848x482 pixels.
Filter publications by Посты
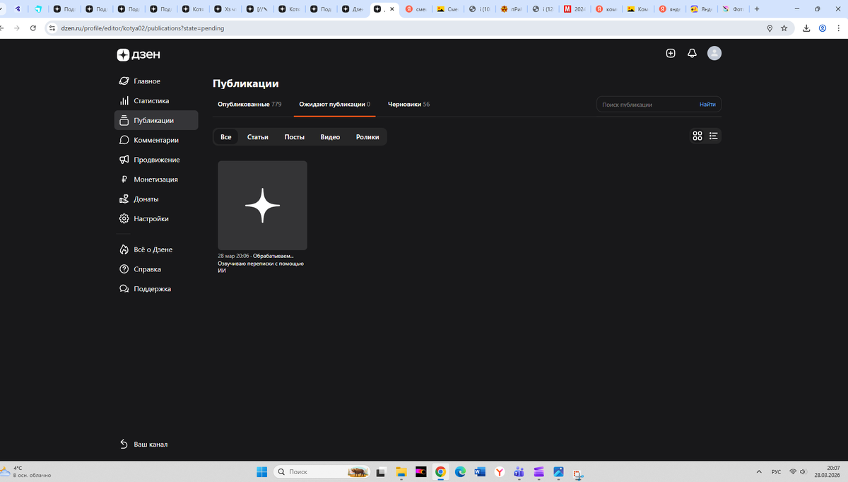click(x=295, y=137)
